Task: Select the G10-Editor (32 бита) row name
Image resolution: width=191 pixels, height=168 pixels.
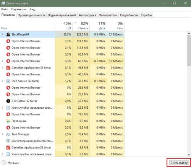Action: tap(24, 101)
